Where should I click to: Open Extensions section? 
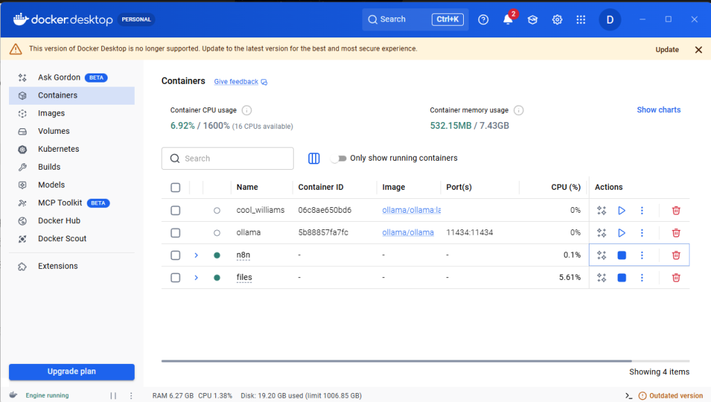pyautogui.click(x=72, y=266)
